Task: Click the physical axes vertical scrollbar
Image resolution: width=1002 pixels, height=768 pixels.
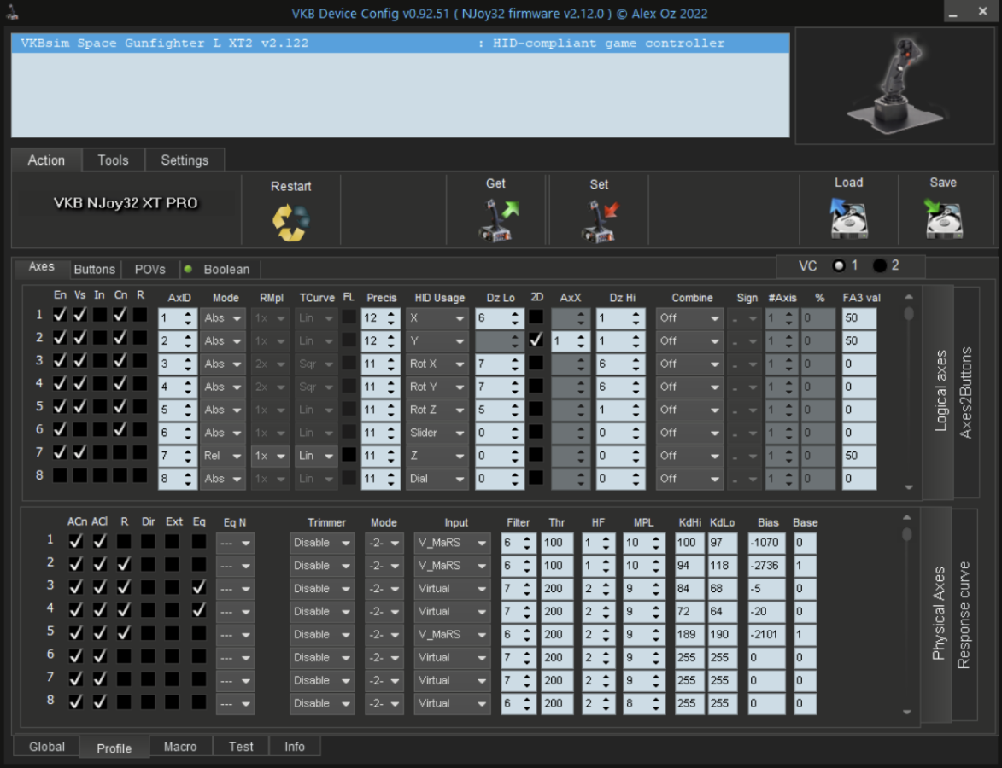Action: tap(907, 614)
